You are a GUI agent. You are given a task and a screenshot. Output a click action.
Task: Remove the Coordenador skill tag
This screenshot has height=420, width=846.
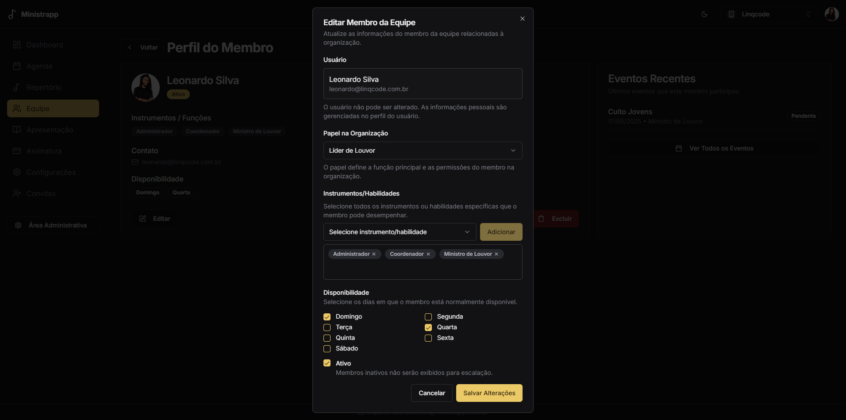428,254
